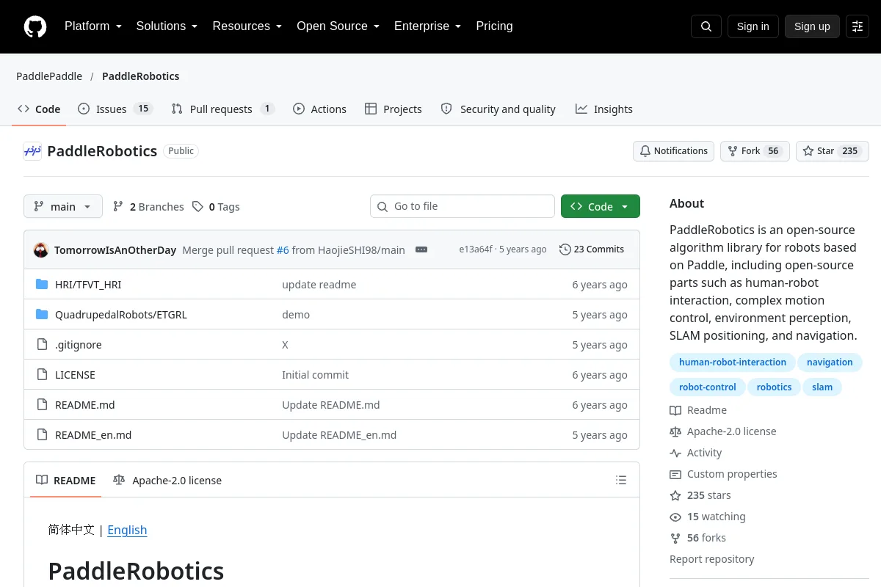Open the .gitignore file
This screenshot has height=587, width=881.
[x=79, y=345]
